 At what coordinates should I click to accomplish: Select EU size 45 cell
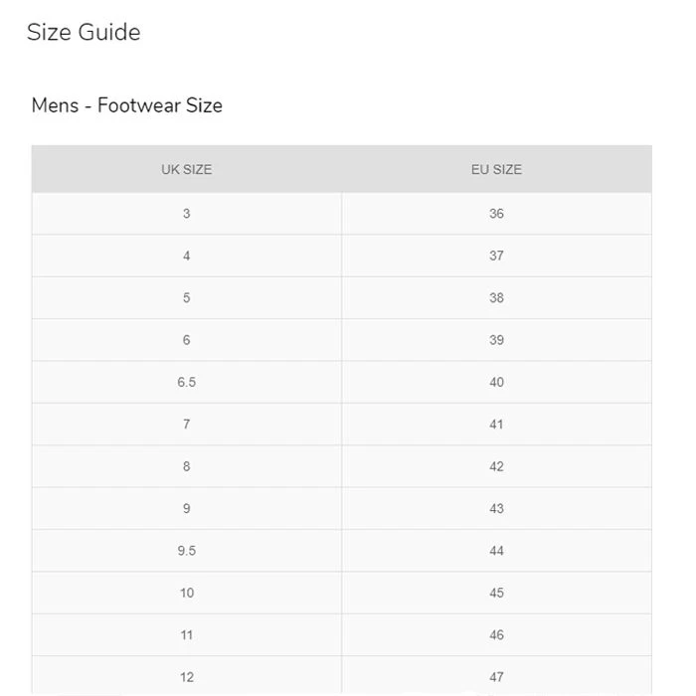tap(496, 593)
